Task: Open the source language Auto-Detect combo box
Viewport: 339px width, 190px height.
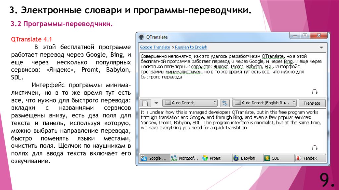Action: [x=190, y=103]
